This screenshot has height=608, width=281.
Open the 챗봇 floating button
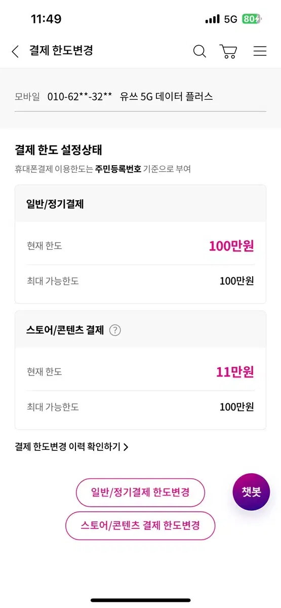pyautogui.click(x=251, y=492)
